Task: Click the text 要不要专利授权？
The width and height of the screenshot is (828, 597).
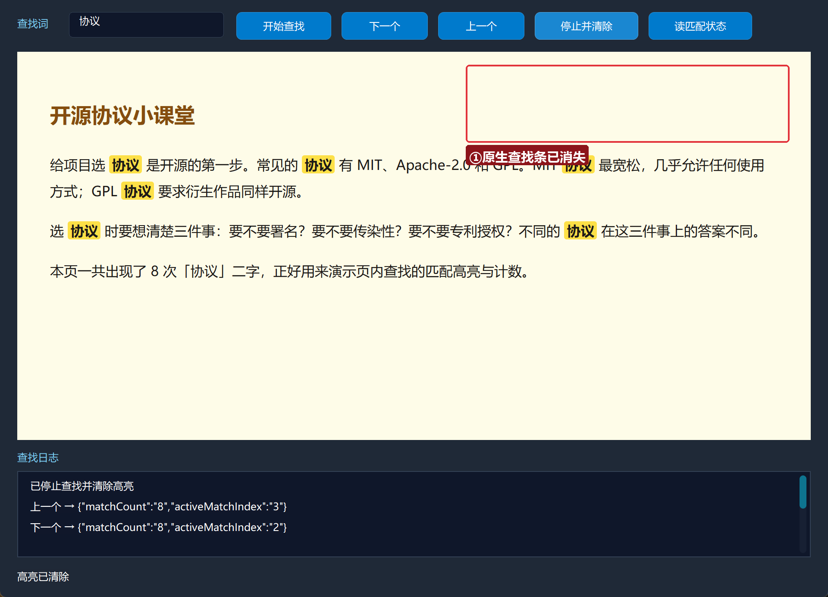Action: click(460, 231)
